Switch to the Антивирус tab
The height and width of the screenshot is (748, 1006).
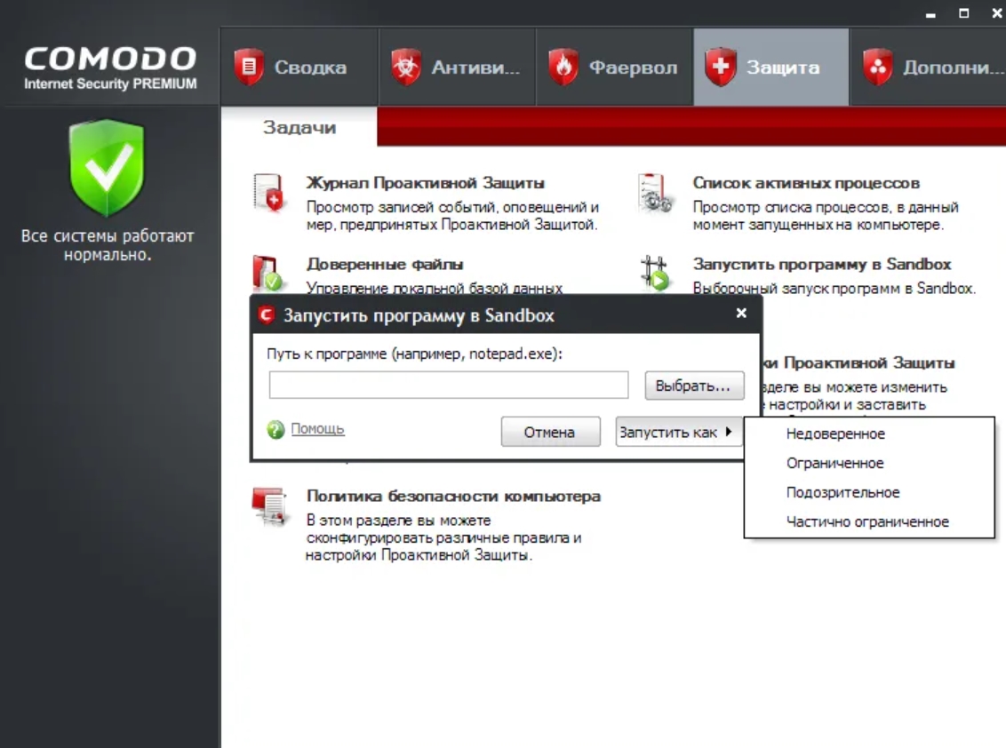pyautogui.click(x=457, y=68)
